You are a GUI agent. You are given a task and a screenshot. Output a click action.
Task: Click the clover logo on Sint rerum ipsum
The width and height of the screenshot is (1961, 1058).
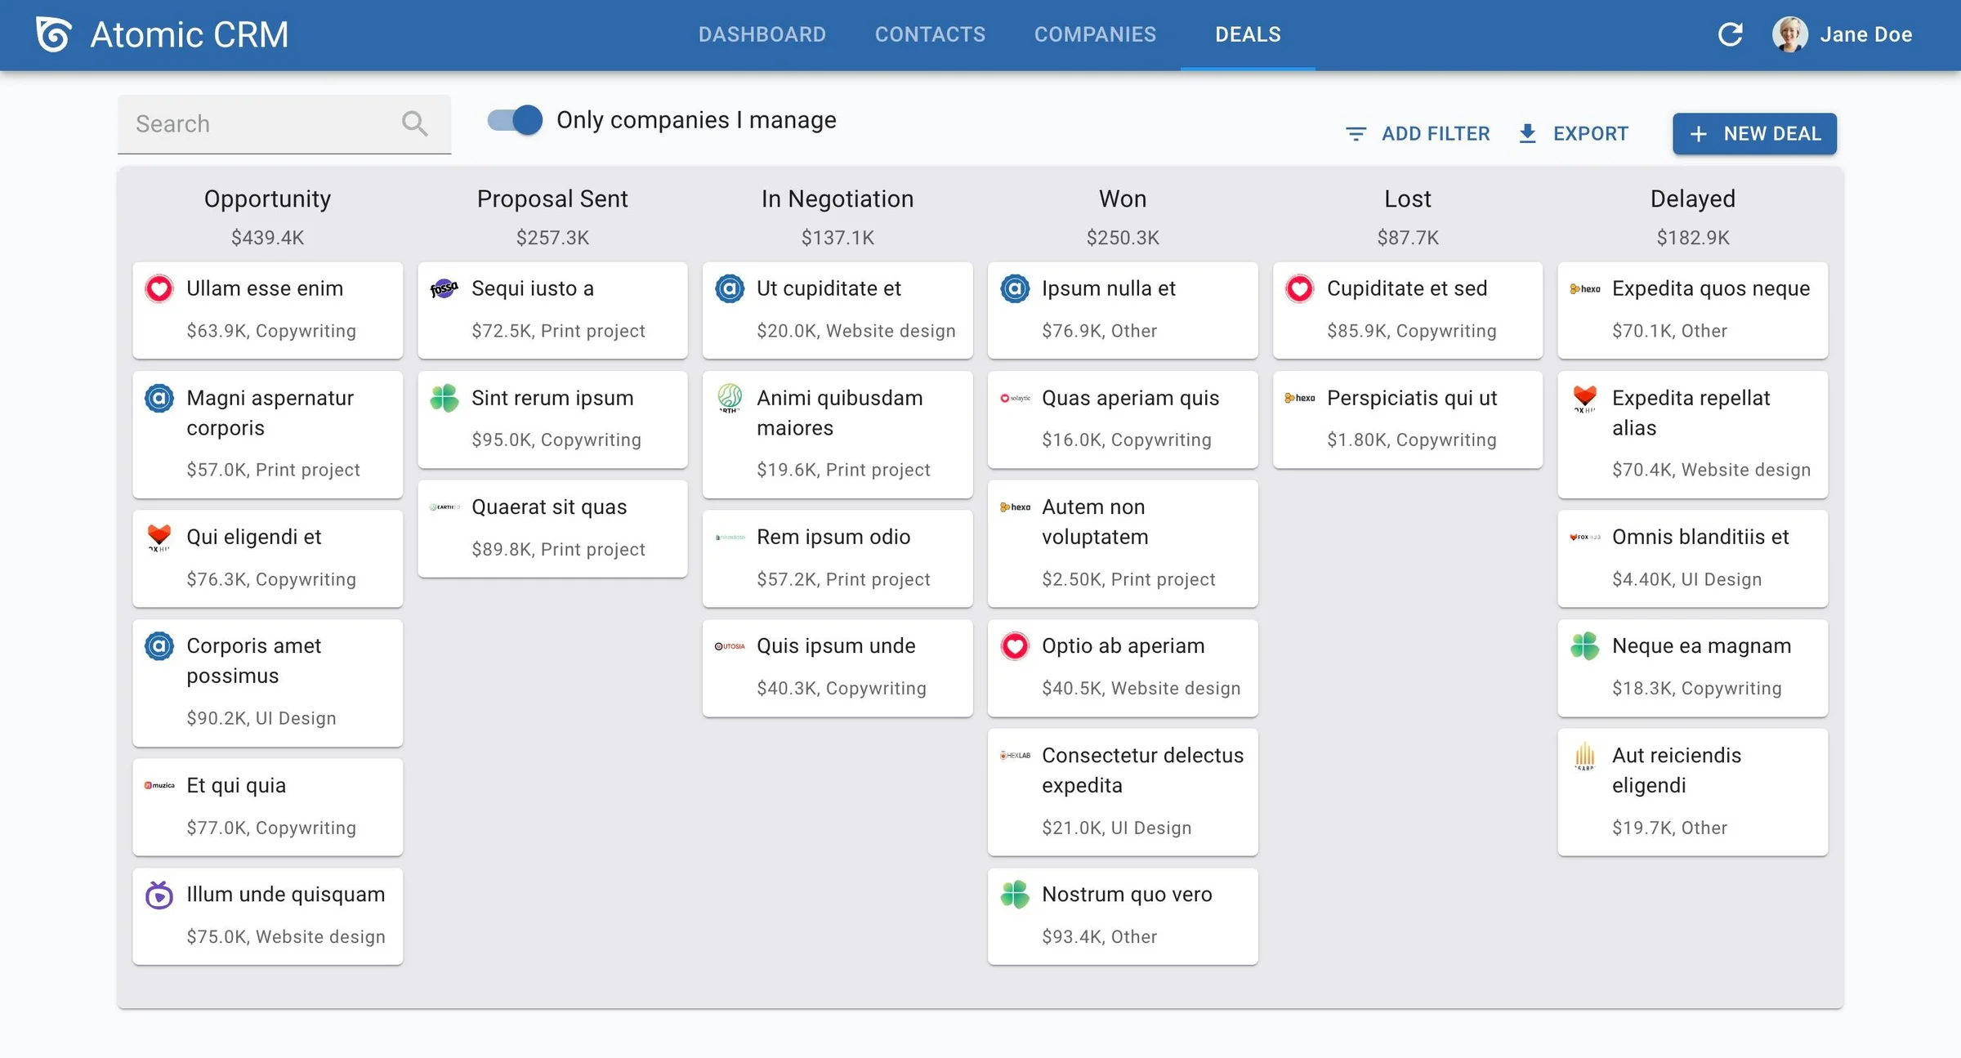(x=444, y=398)
